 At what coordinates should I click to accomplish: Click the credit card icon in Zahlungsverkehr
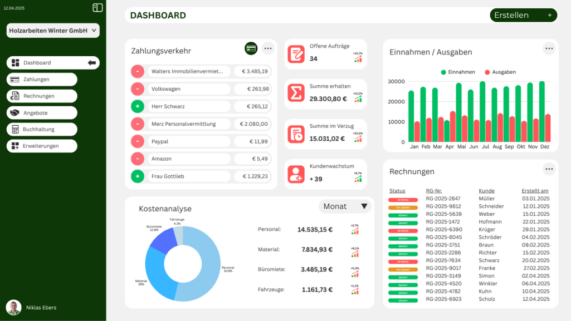point(251,48)
